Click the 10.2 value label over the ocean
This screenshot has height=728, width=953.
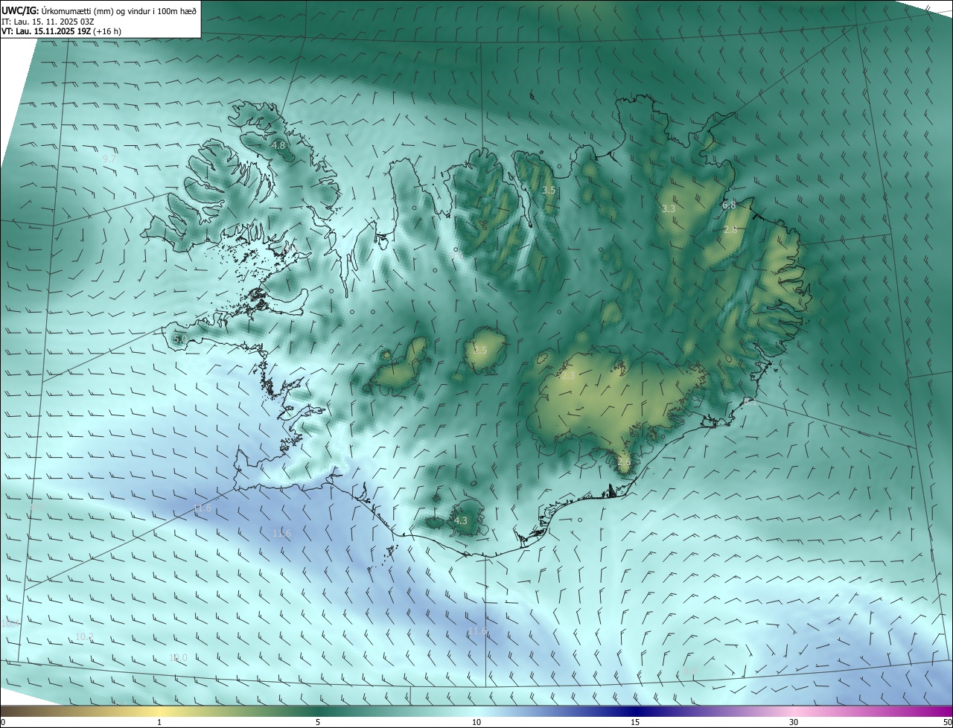[85, 637]
